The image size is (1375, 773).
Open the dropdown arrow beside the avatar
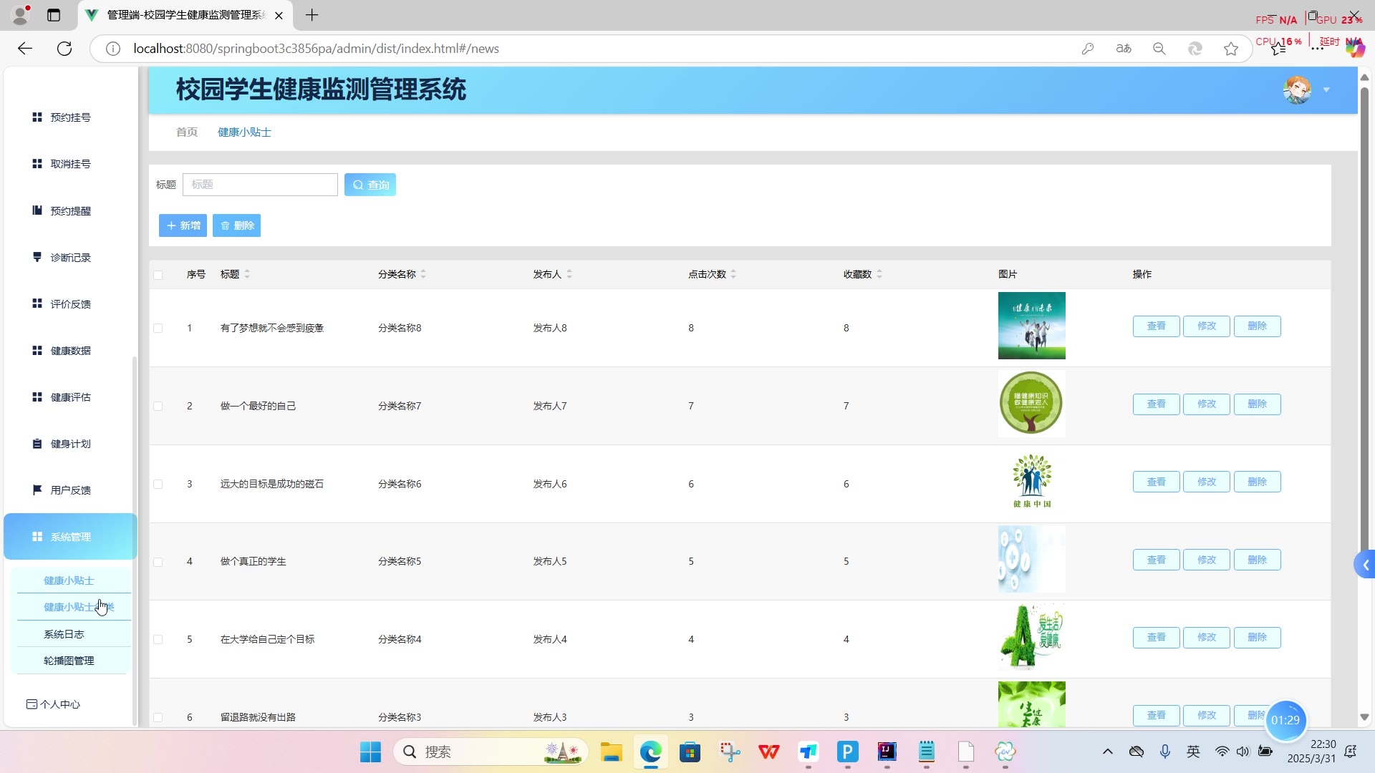pos(1326,90)
